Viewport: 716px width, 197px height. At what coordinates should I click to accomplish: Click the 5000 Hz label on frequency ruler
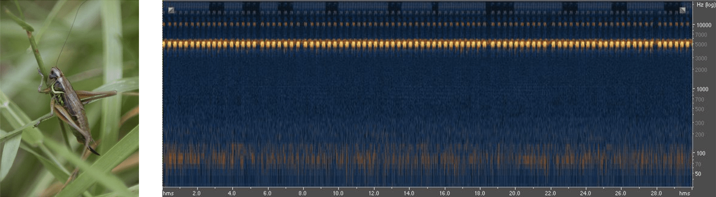pos(701,45)
